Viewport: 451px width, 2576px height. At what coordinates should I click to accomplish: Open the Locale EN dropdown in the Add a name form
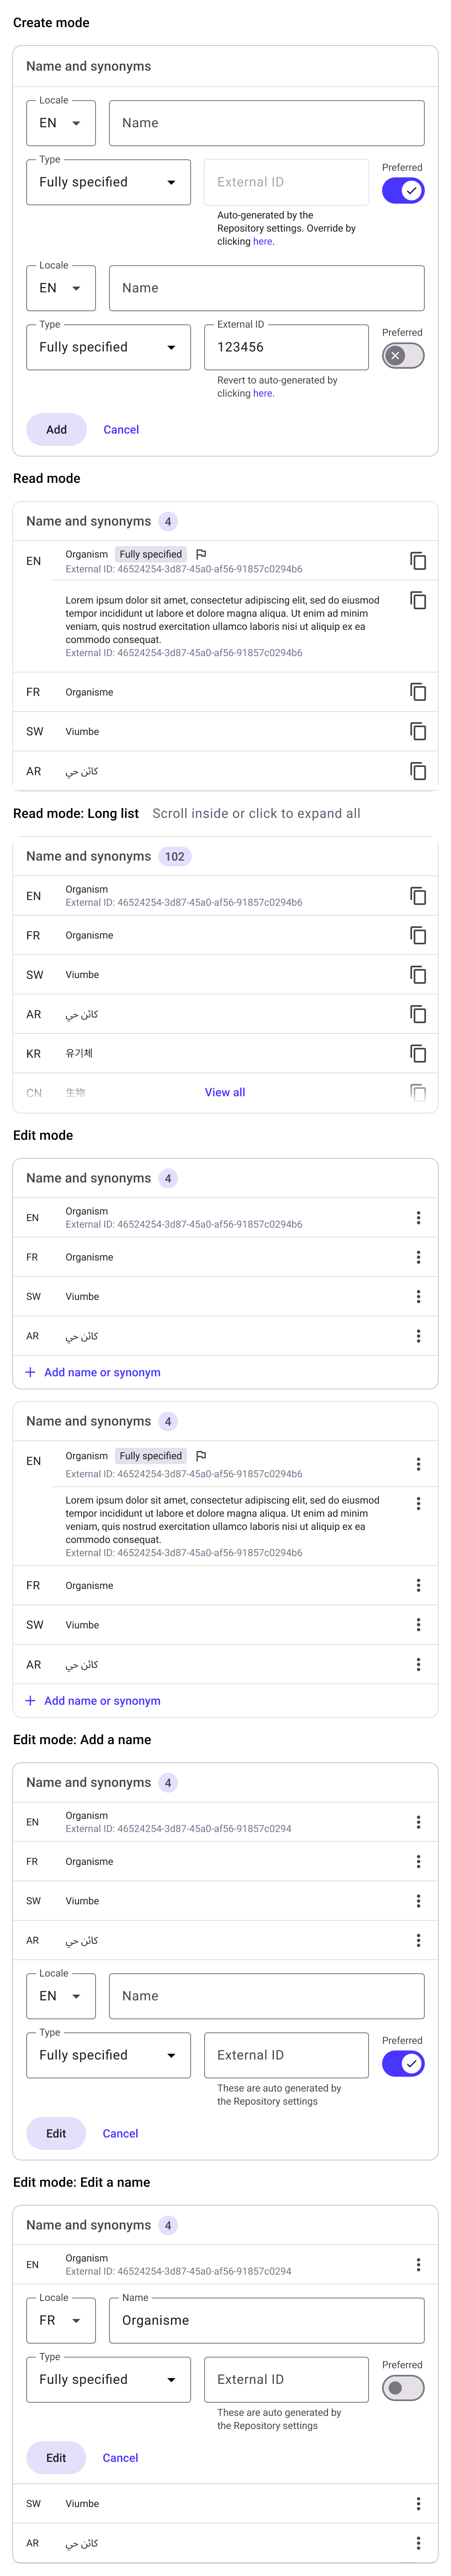[x=61, y=1995]
